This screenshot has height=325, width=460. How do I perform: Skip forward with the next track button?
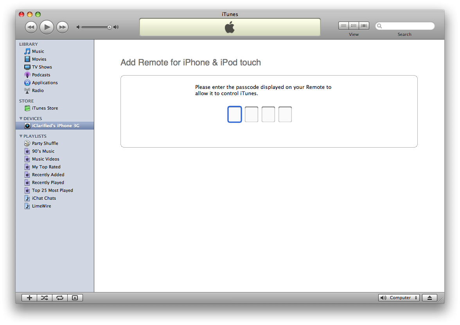62,27
